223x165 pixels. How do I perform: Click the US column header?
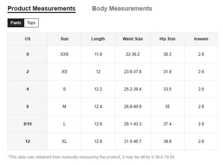point(28,39)
